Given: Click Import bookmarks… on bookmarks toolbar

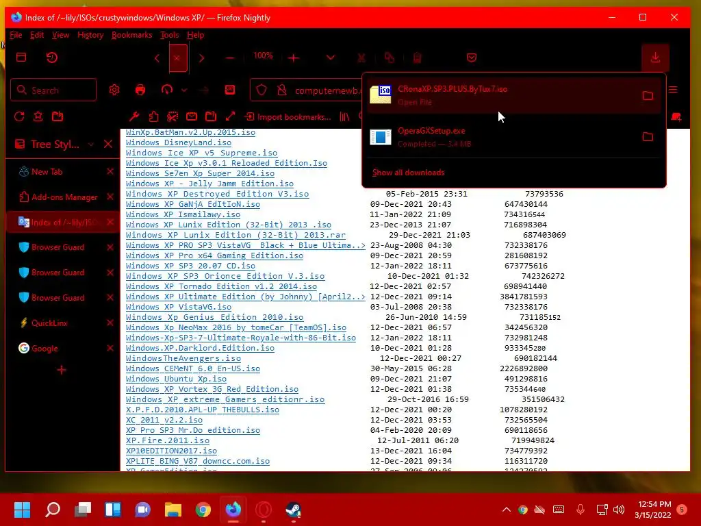Looking at the screenshot, I should [x=288, y=116].
